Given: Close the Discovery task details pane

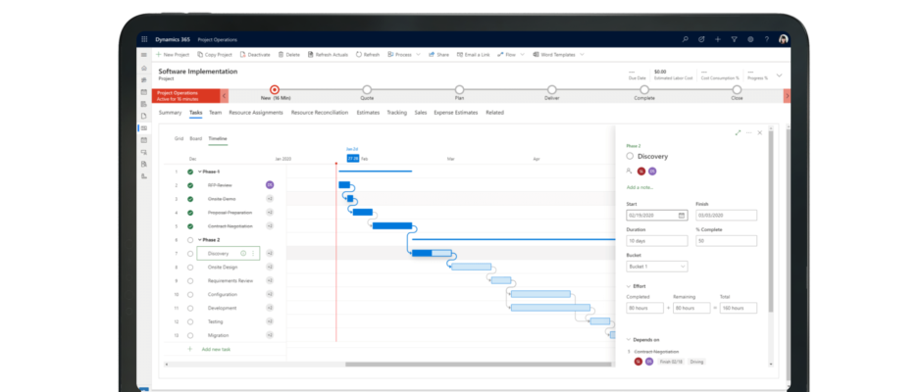Looking at the screenshot, I should tap(760, 133).
